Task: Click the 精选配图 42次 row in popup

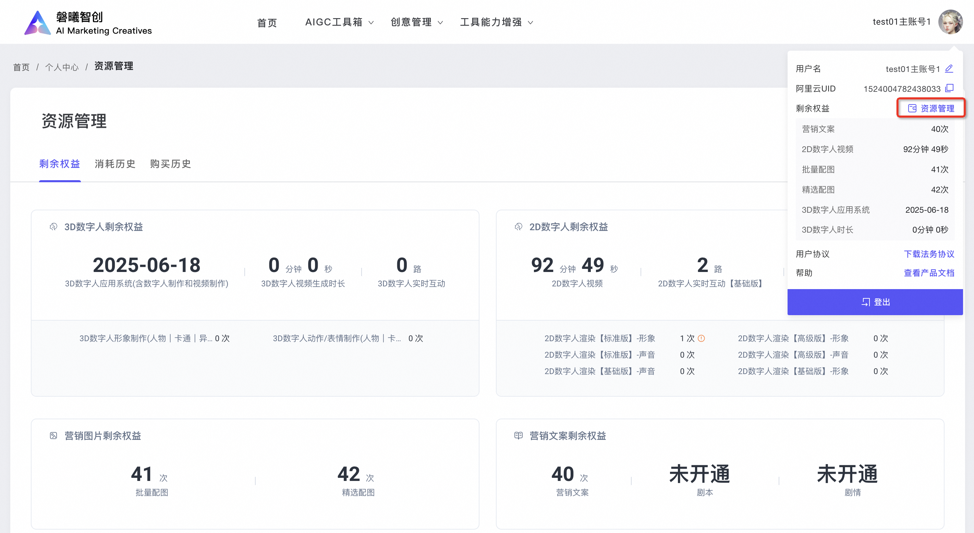Action: click(x=875, y=190)
